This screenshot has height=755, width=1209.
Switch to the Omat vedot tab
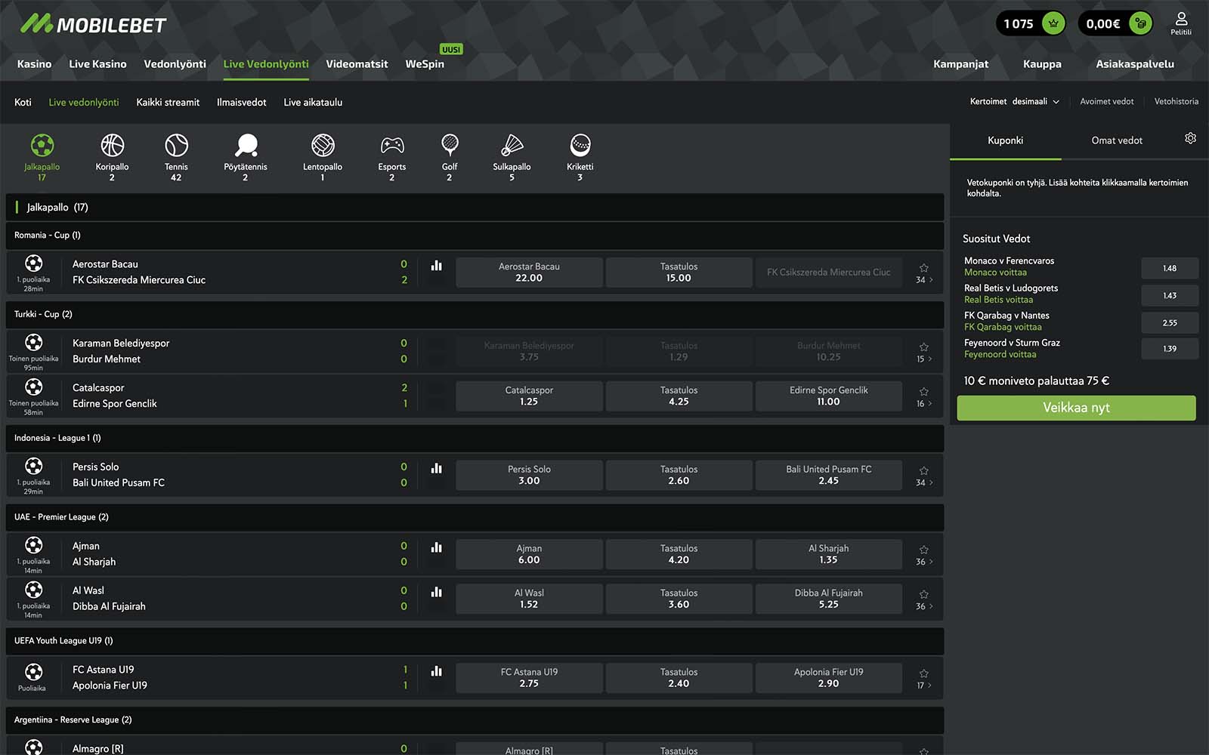coord(1116,140)
